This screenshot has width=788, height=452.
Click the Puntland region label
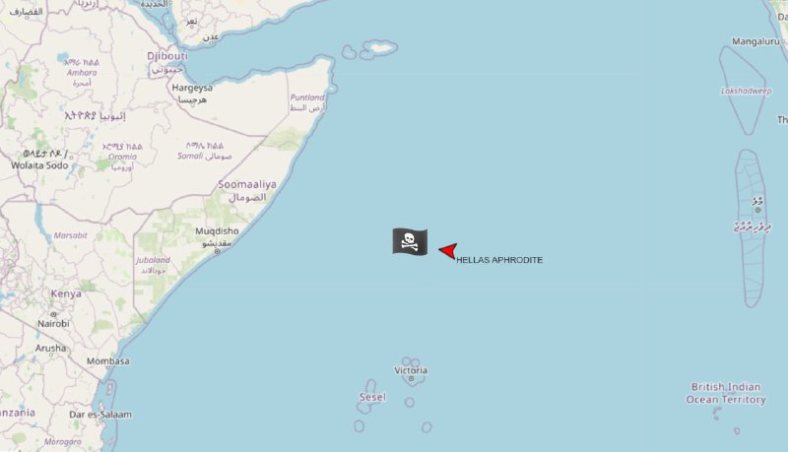(307, 97)
